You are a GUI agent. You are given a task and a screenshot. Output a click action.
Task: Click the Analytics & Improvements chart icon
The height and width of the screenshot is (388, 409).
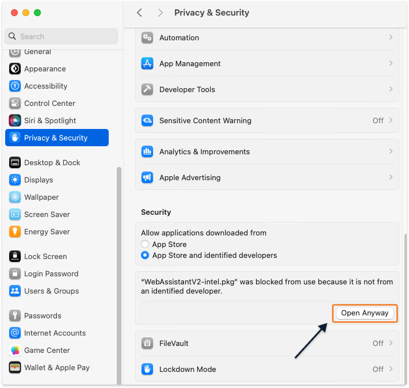click(147, 152)
